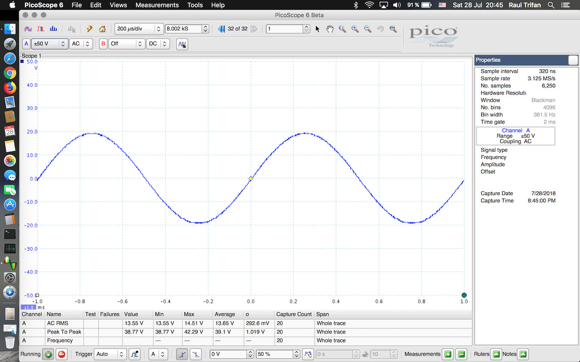
Task: Open the Tools menu
Action: click(195, 5)
